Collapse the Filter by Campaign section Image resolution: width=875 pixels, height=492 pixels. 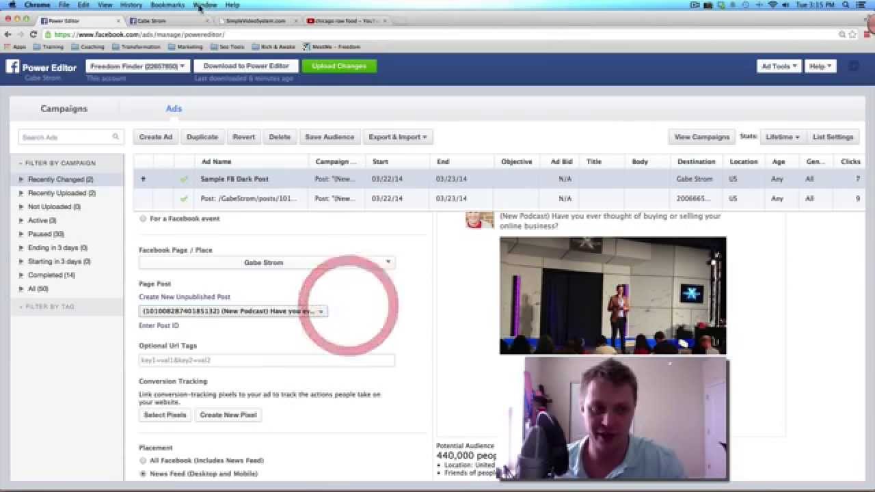pos(57,163)
